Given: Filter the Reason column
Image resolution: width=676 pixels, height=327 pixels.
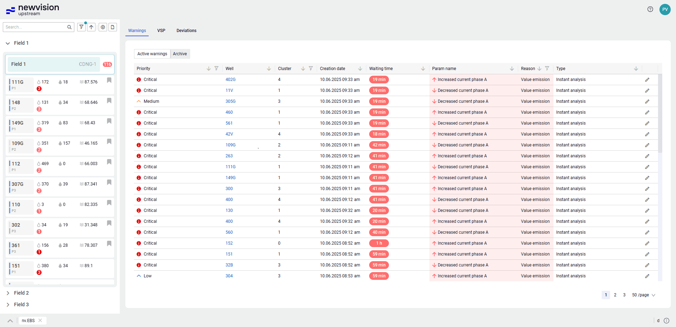Looking at the screenshot, I should [x=547, y=69].
